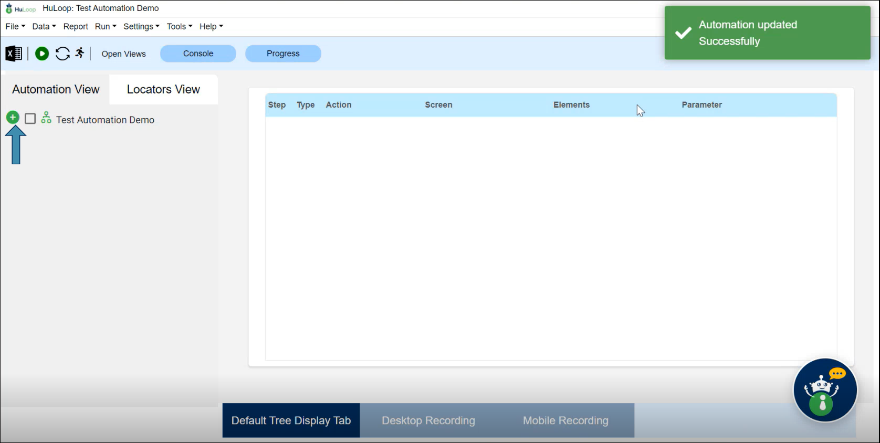Check the Test Automation Demo checkbox
Viewport: 880px width, 443px height.
(x=30, y=119)
